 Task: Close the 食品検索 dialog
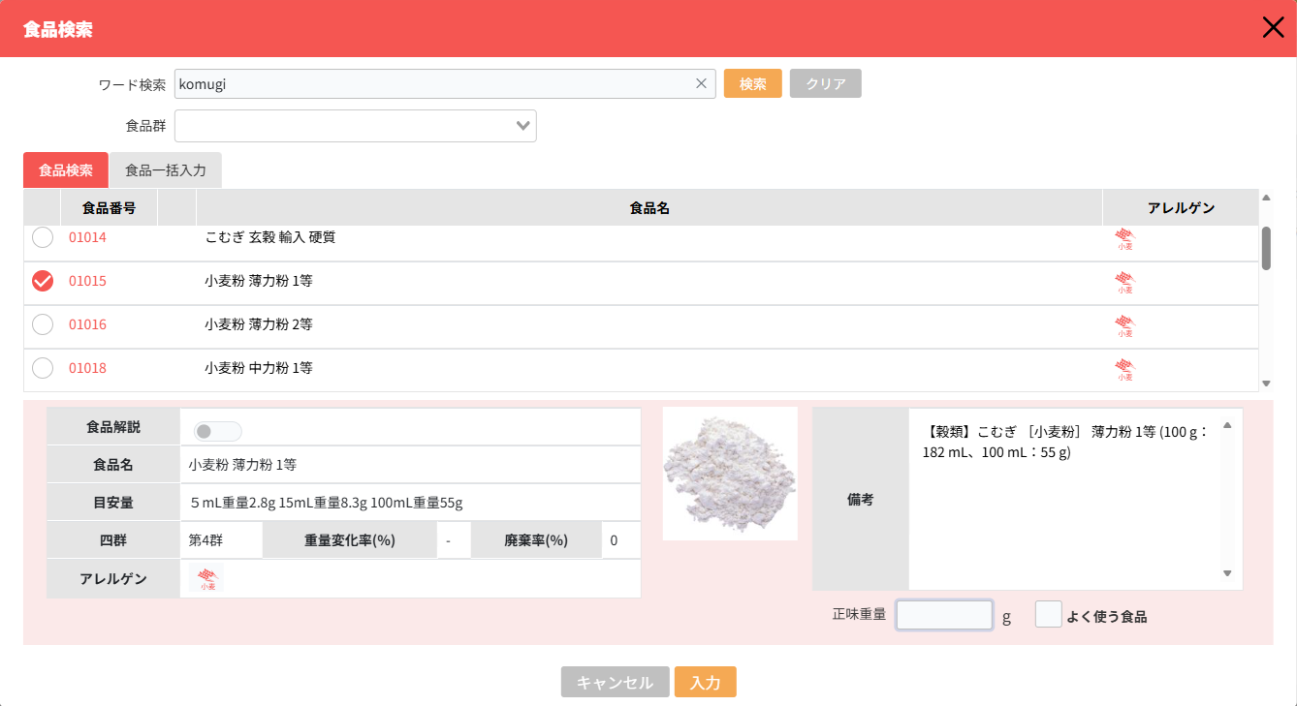(1273, 28)
